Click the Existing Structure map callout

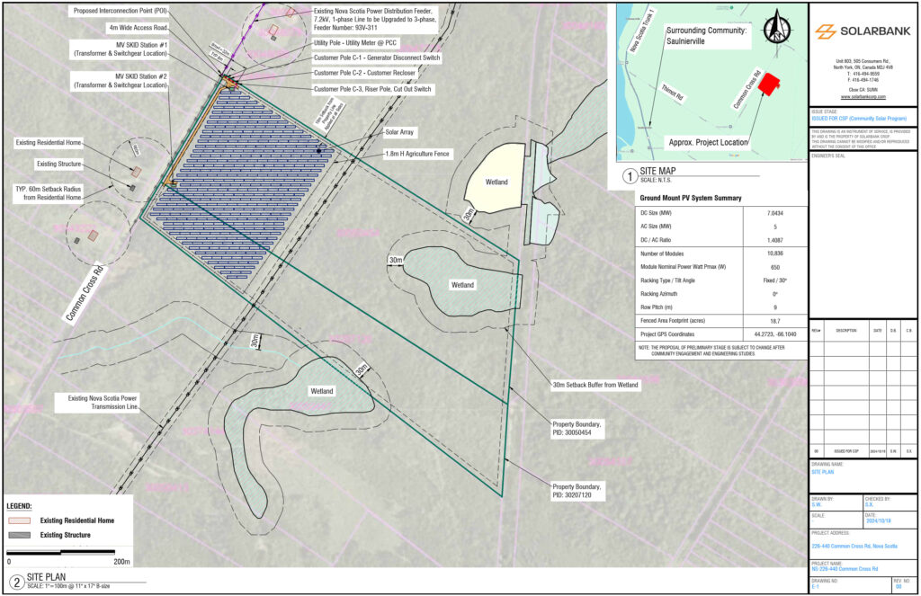click(59, 165)
